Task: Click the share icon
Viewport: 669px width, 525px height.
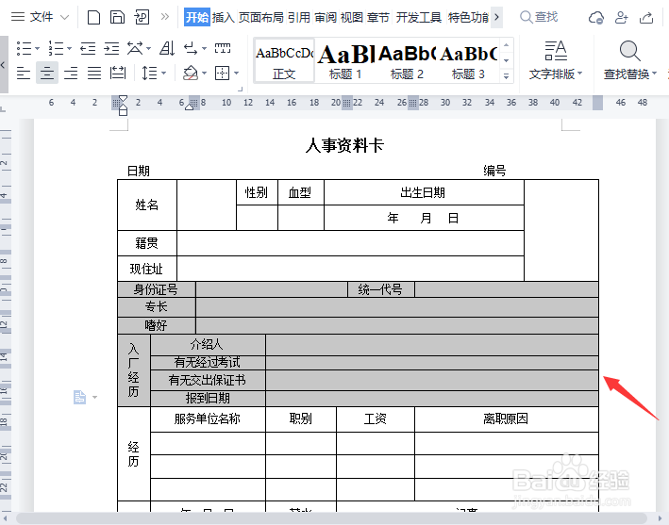Action: [x=646, y=18]
